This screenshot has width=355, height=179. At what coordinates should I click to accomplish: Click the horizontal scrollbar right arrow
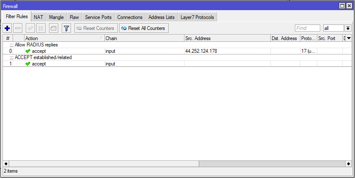tap(348, 163)
